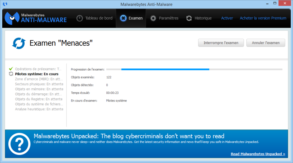
Task: Click the Tableau de bord gauge icon
Action: point(80,18)
